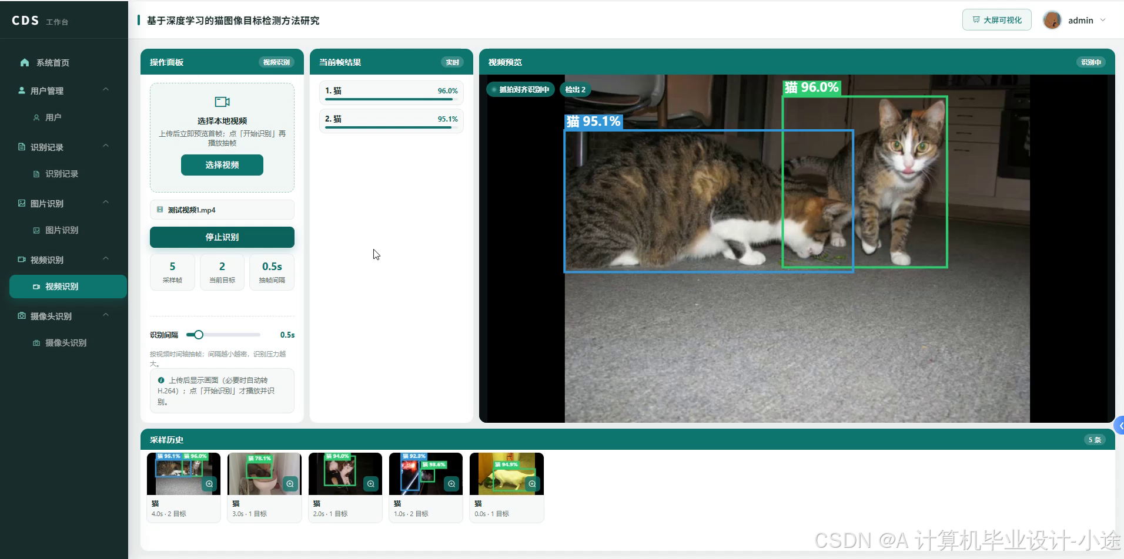Click the 用户管理 person icon

point(22,90)
